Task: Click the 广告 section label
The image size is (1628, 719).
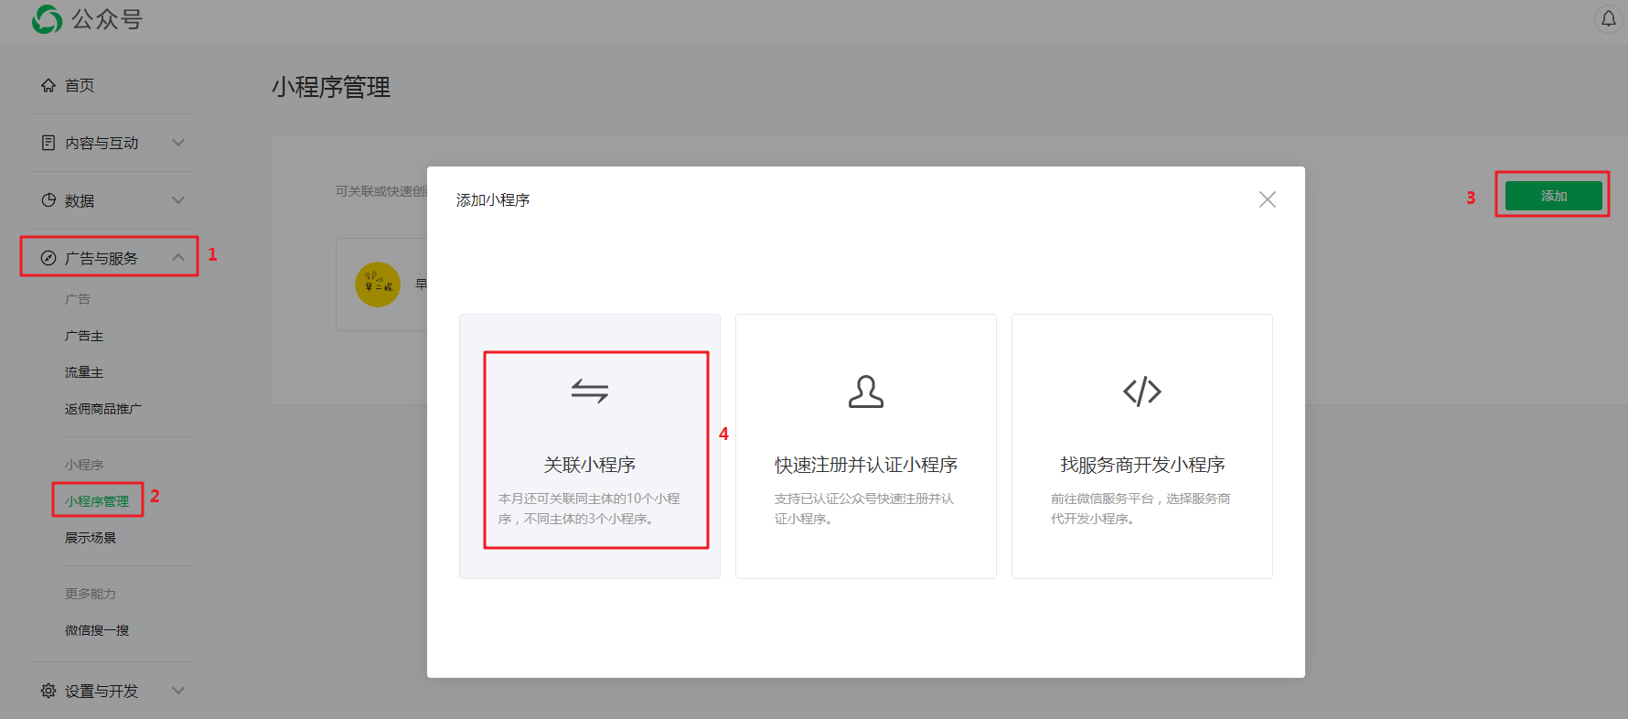Action: 78,299
